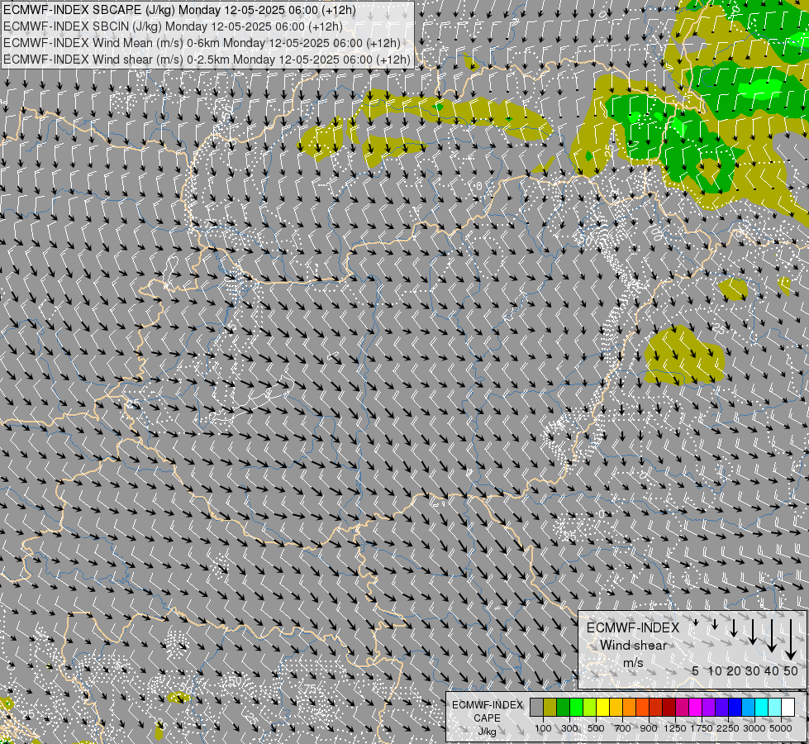
Task: Select the dark green CAPE legend swatch
Action: pos(564,707)
